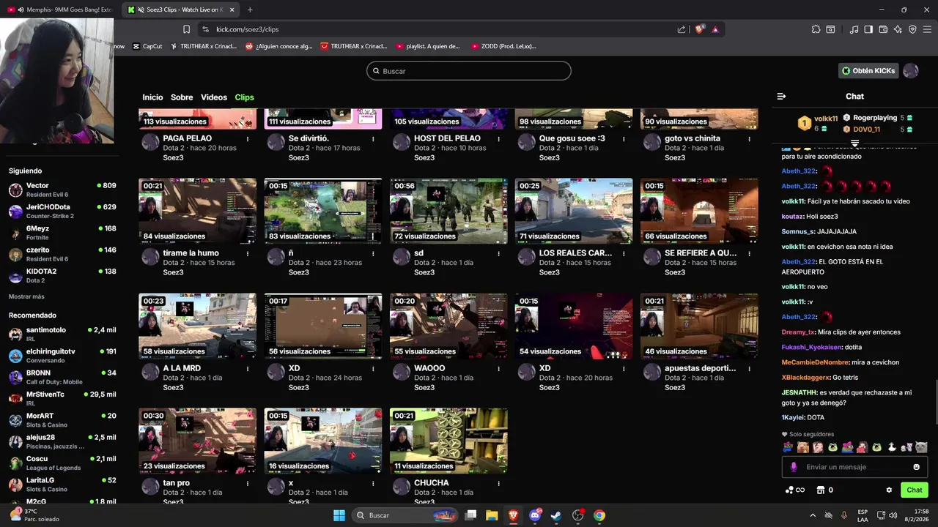Go to the Inicio tab
Image resolution: width=938 pixels, height=527 pixels.
pyautogui.click(x=152, y=97)
